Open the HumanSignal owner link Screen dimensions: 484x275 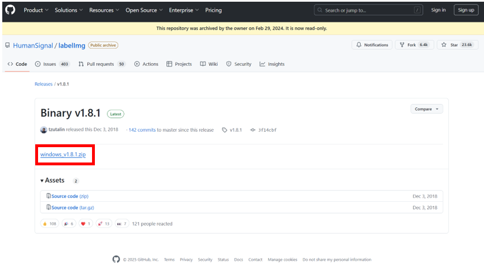click(33, 45)
